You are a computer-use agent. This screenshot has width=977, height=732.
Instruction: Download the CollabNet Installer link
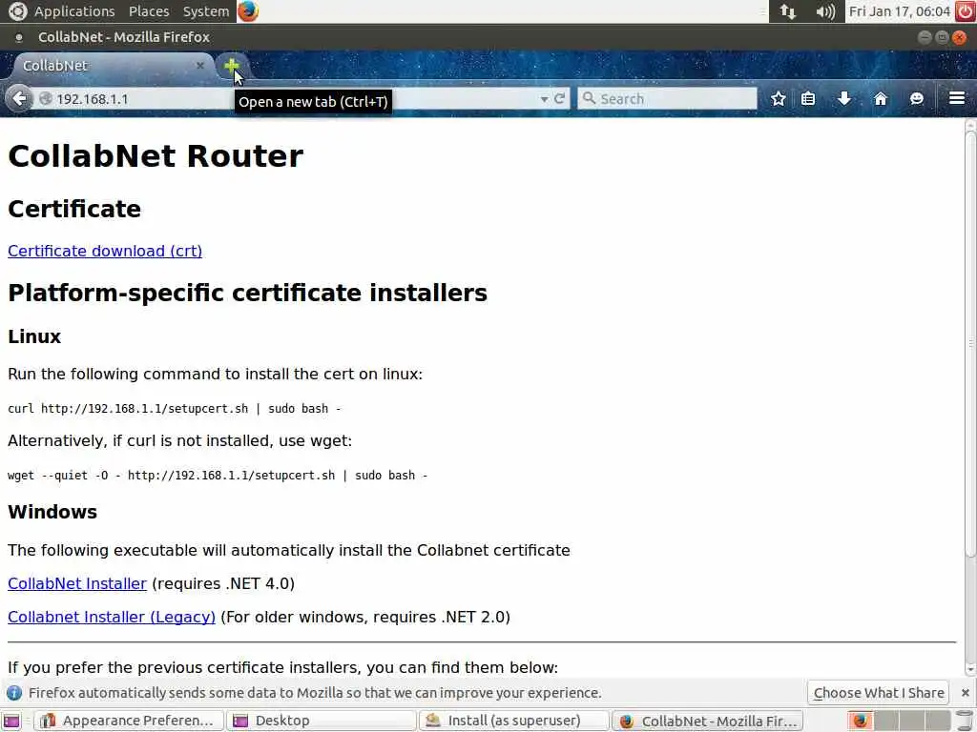pos(77,583)
